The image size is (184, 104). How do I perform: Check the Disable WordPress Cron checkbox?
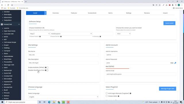point(47,70)
